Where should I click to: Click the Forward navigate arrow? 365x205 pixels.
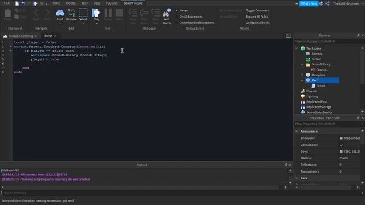(x=47, y=13)
